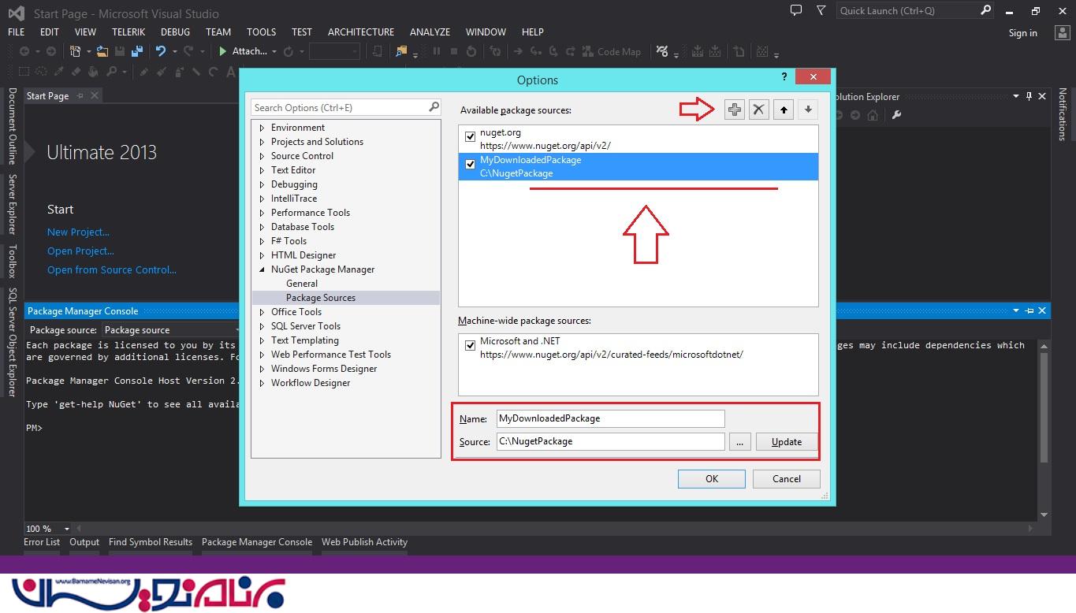The height and width of the screenshot is (613, 1076).
Task: Expand the Source Control node
Action: (262, 156)
